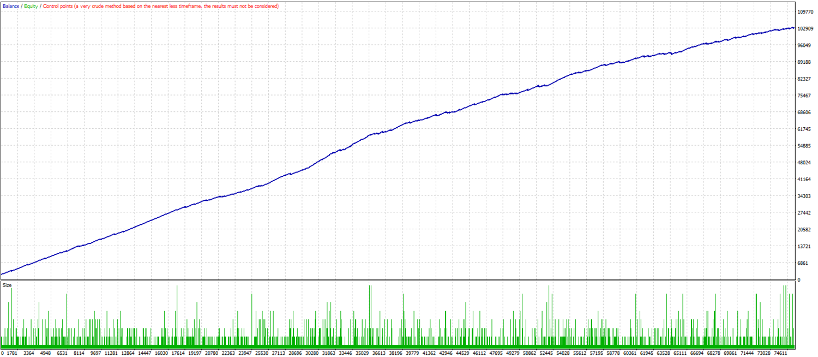Select the green Equity legend label
818x357 pixels.
pos(31,6)
